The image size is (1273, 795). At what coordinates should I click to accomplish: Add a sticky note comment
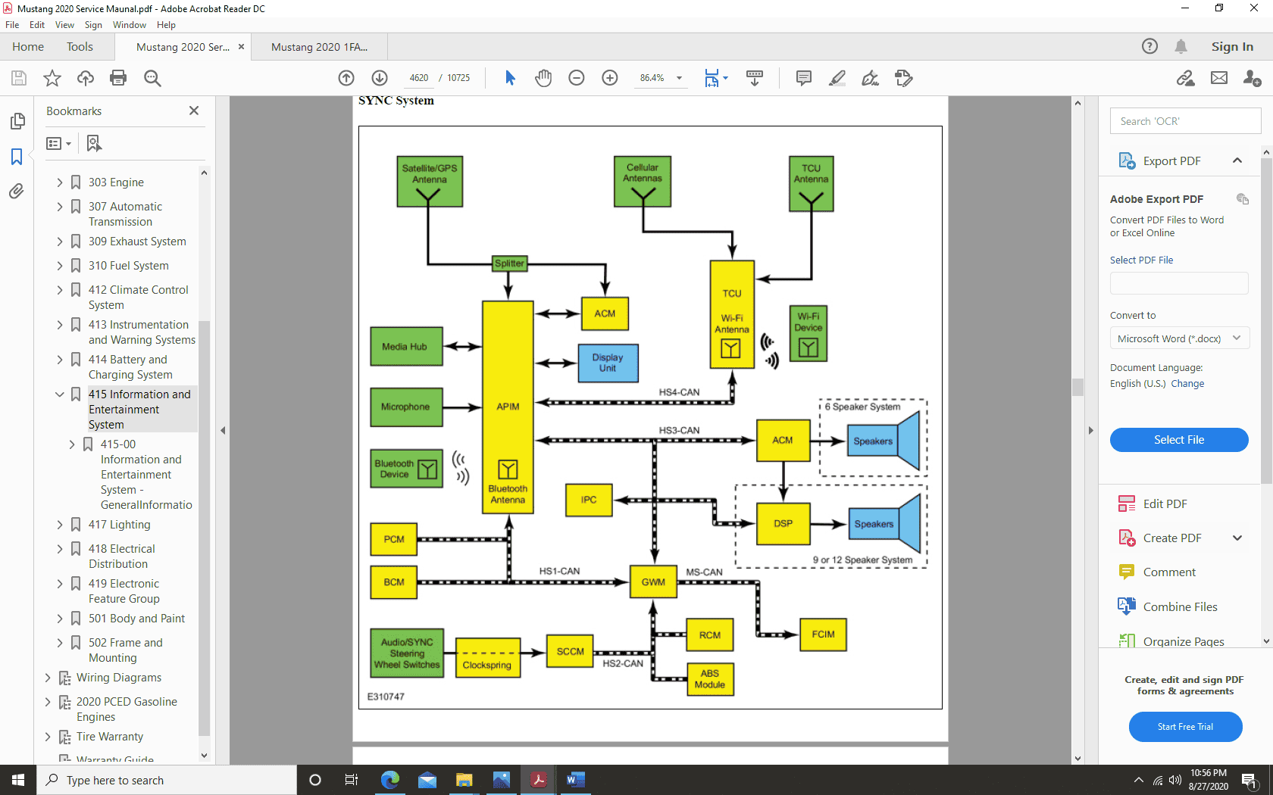[x=804, y=78]
